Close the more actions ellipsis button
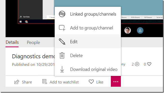 point(116,81)
